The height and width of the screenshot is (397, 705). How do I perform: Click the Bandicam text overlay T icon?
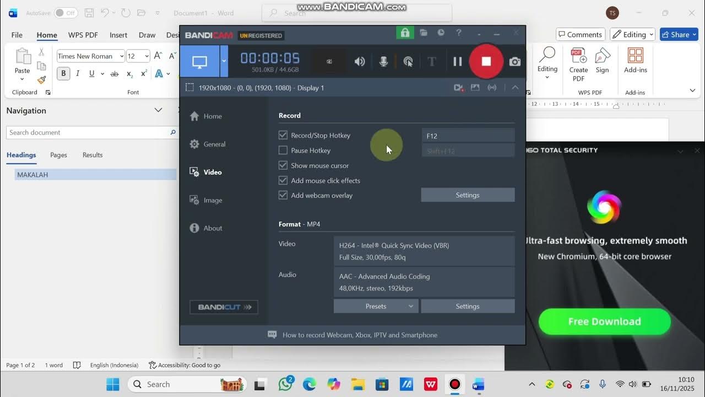pos(432,62)
